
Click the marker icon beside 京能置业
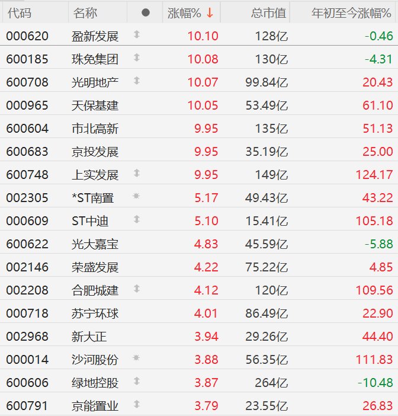(x=137, y=404)
